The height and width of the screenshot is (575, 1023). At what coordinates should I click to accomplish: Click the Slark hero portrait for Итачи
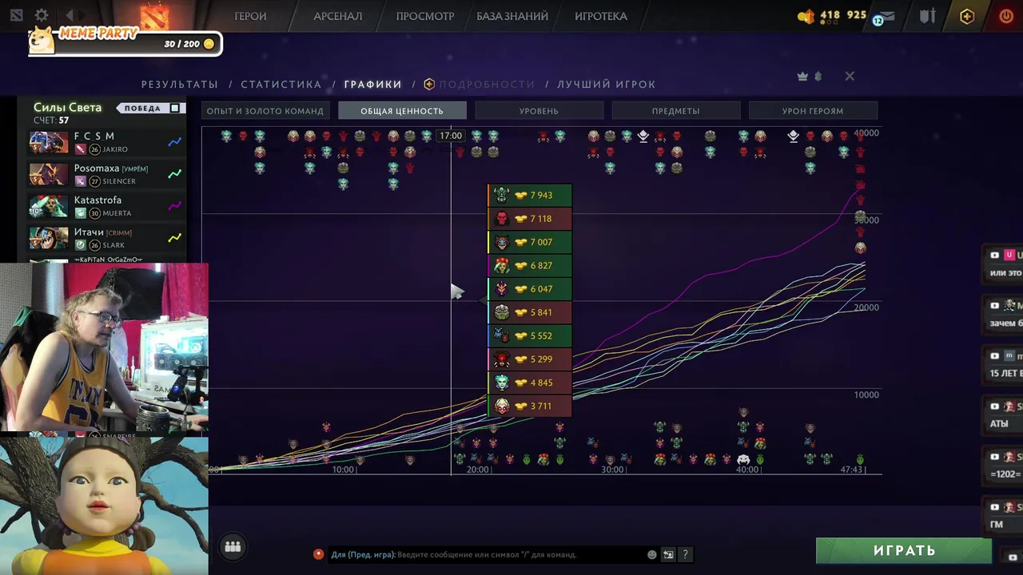pyautogui.click(x=49, y=238)
